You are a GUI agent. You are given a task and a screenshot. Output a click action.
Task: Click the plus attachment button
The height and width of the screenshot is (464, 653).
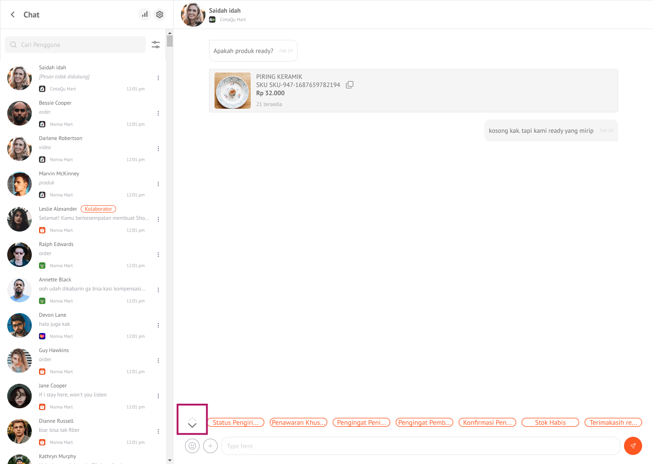coord(210,446)
